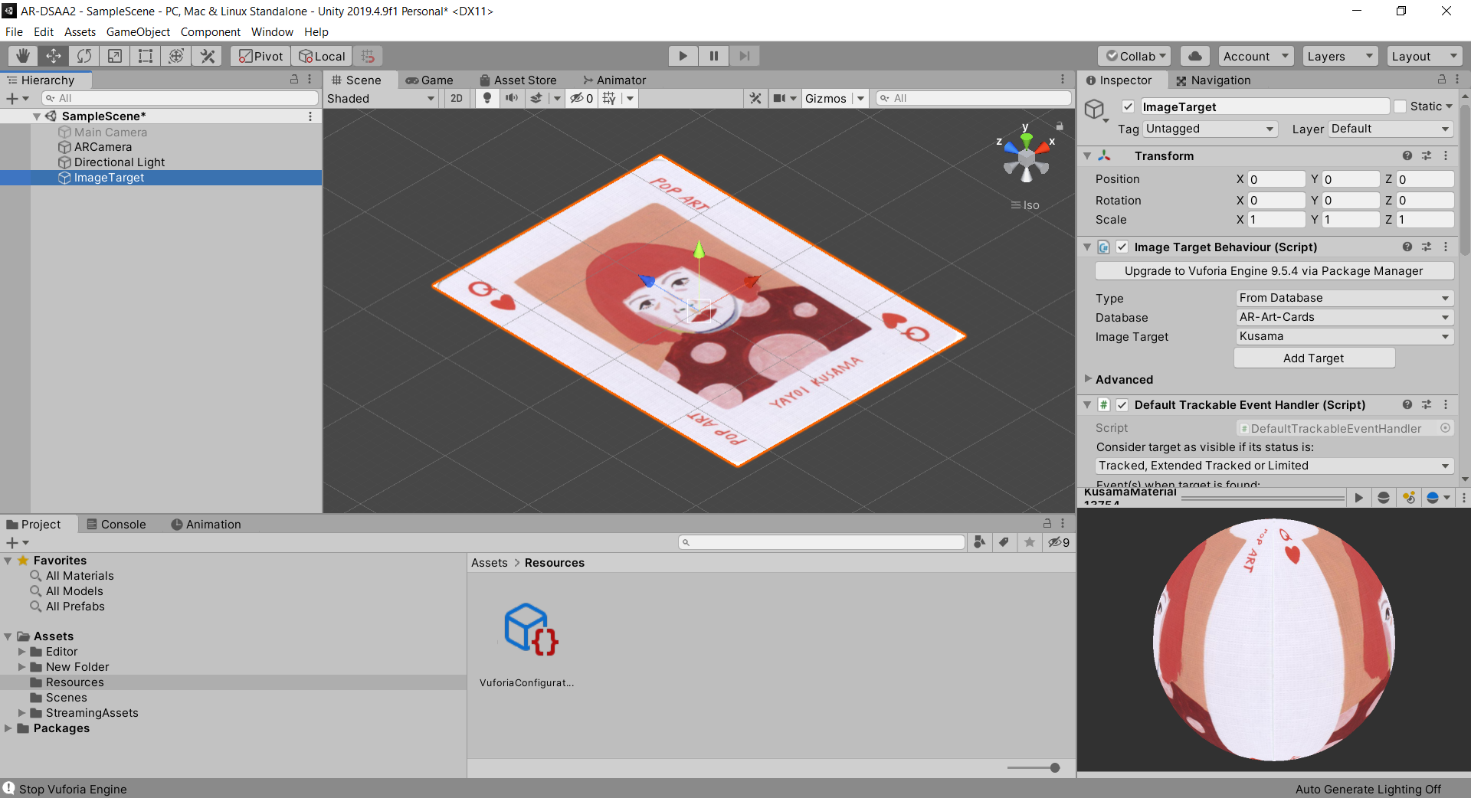The image size is (1471, 798).
Task: Toggle scene lighting lightbulb icon
Action: [487, 98]
